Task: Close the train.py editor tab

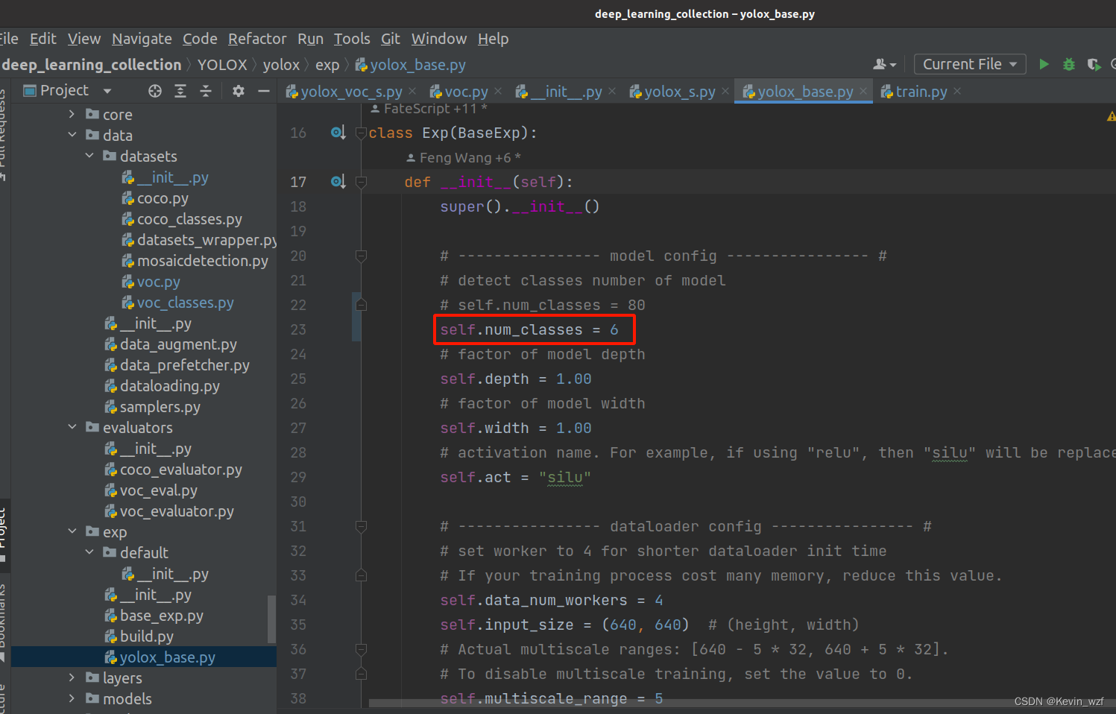Action: point(957,91)
